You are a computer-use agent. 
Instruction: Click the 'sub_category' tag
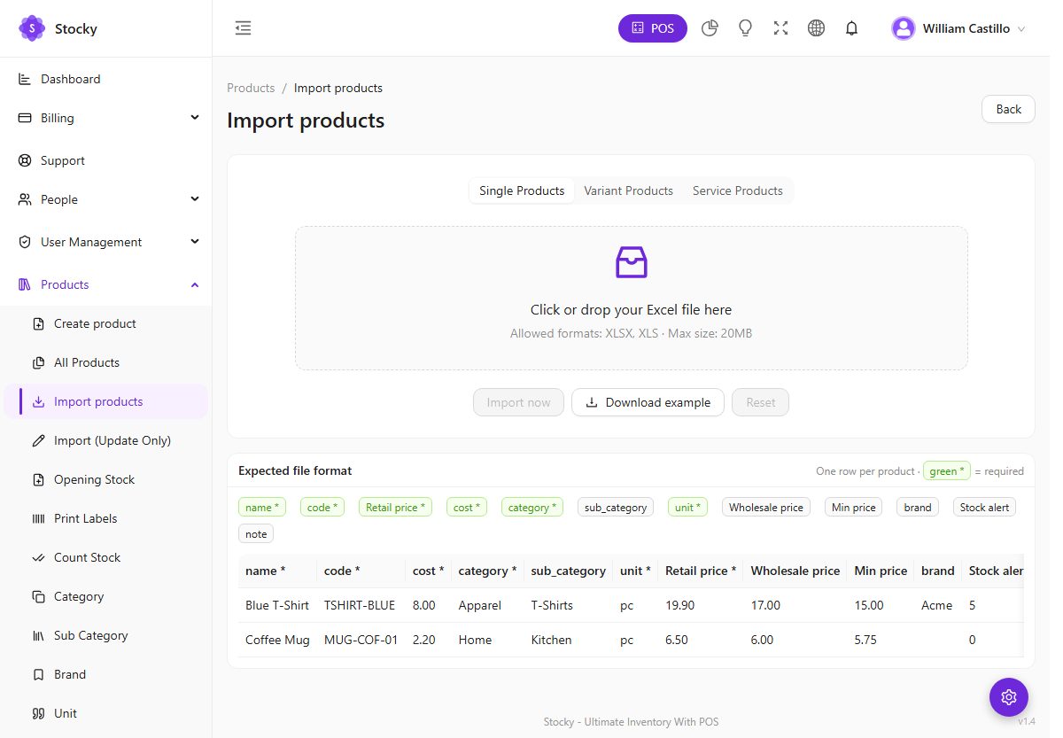[x=616, y=508]
